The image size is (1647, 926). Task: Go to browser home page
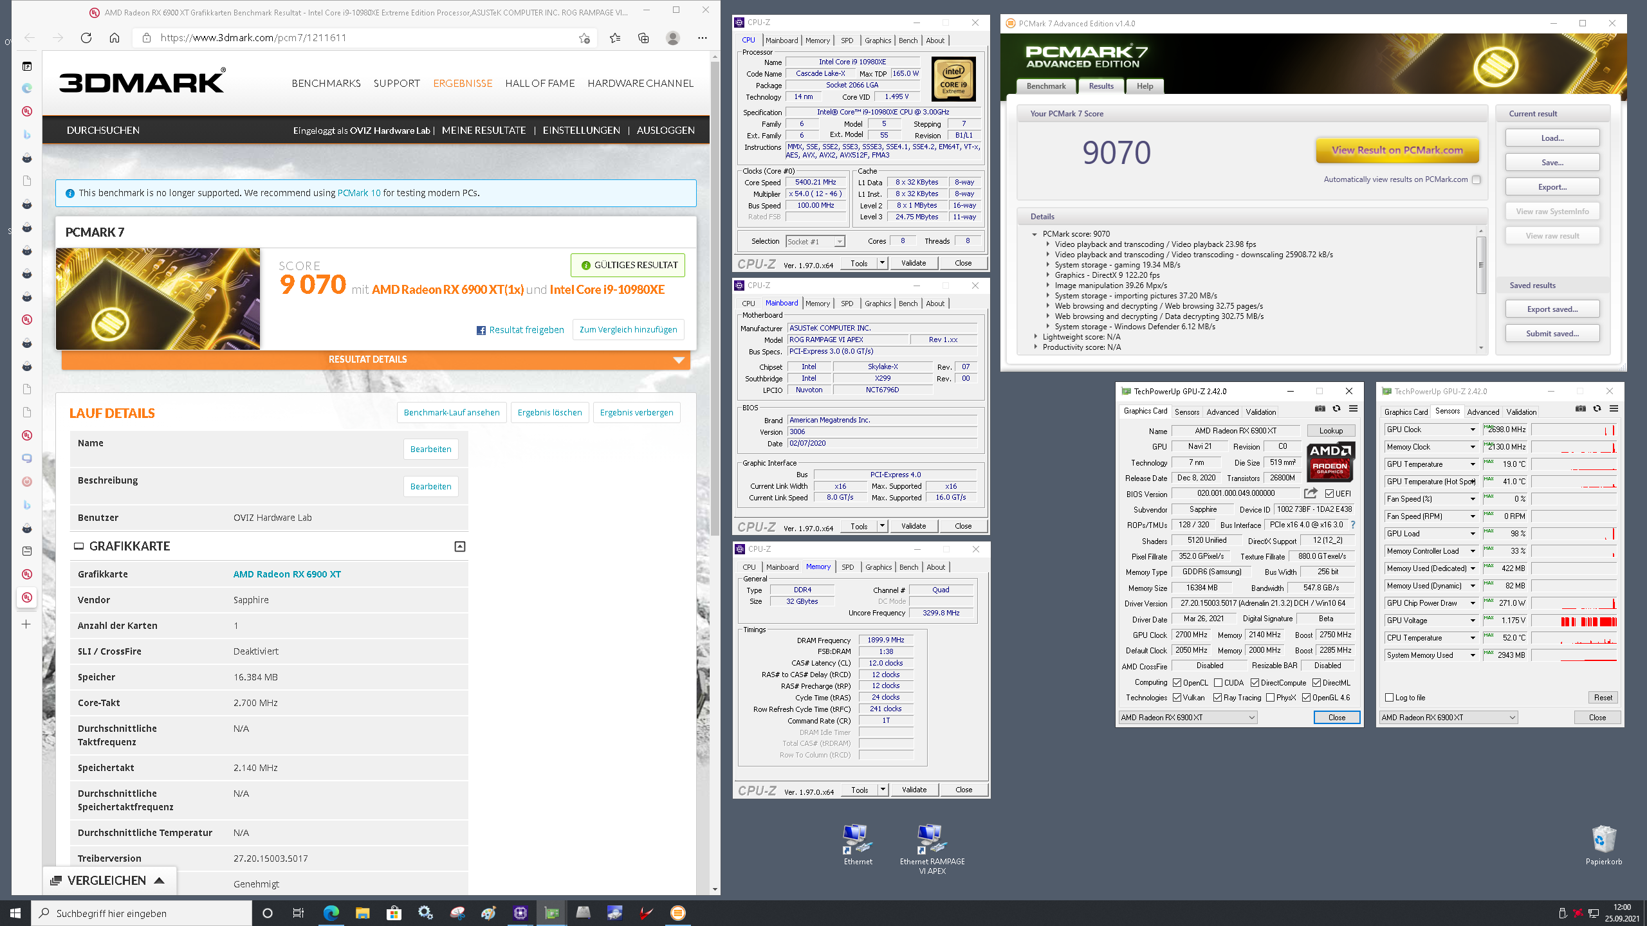tap(115, 38)
